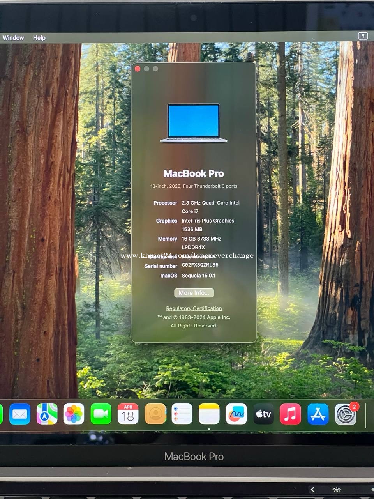Launch the Freeform app from the dock

(236, 414)
